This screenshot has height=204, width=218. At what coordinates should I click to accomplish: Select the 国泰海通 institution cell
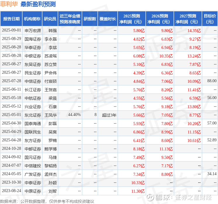(33, 124)
